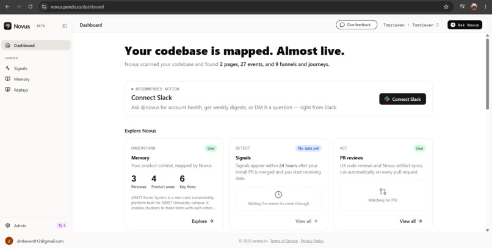This screenshot has height=248, width=492.
Task: Collapse the sidebar with the panel toggle icon
Action: (x=64, y=26)
